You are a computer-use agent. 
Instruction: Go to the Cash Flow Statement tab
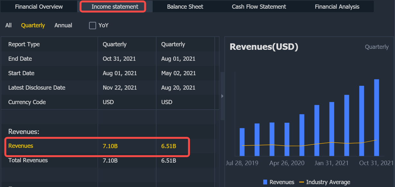(x=259, y=7)
